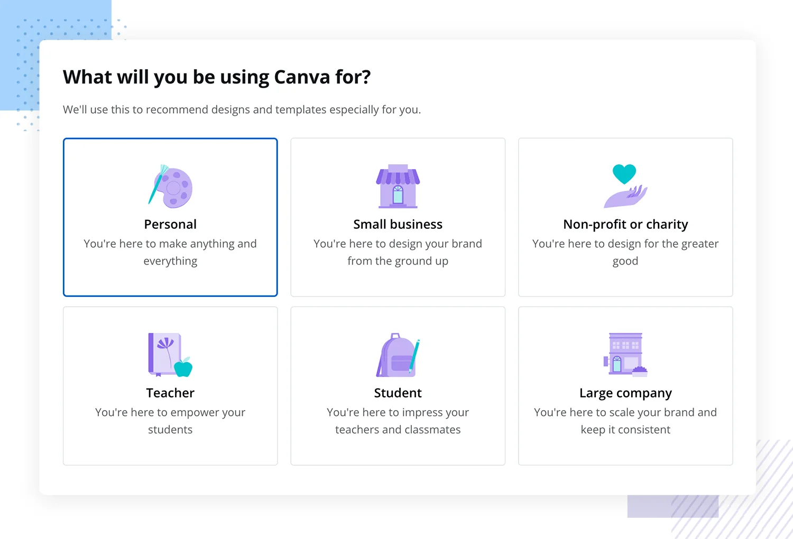Click "design for the greater good" description

625,252
